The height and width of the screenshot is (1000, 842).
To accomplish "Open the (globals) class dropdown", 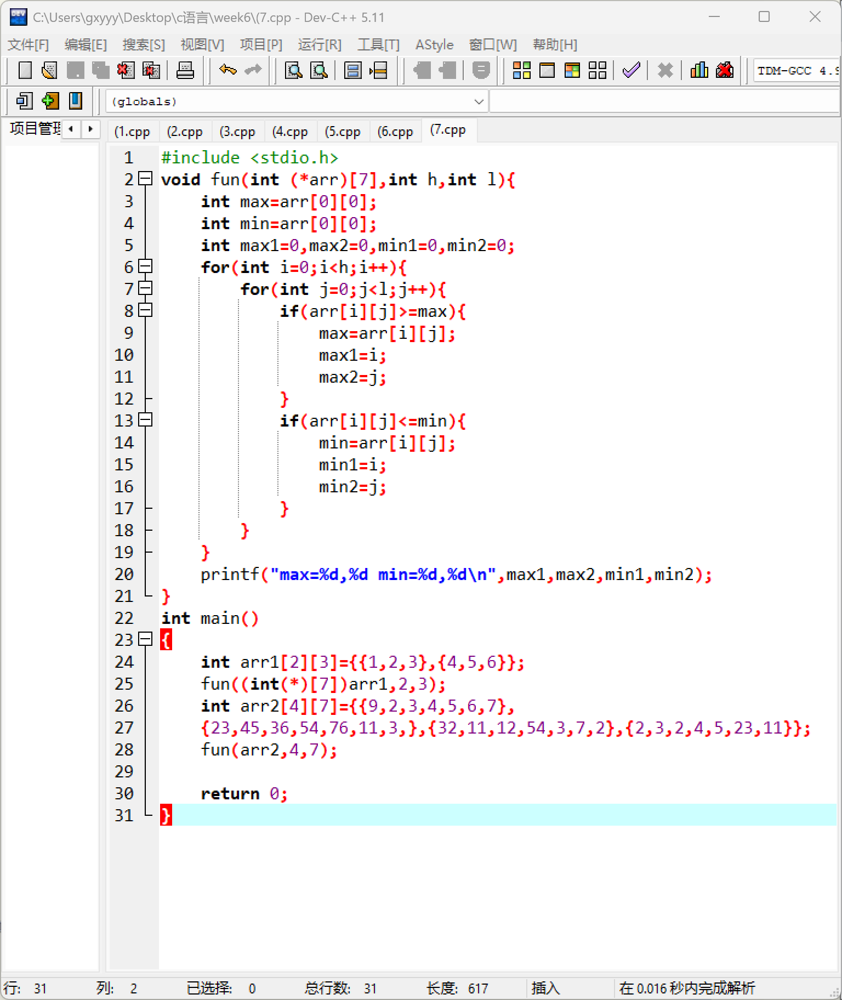I will point(297,101).
